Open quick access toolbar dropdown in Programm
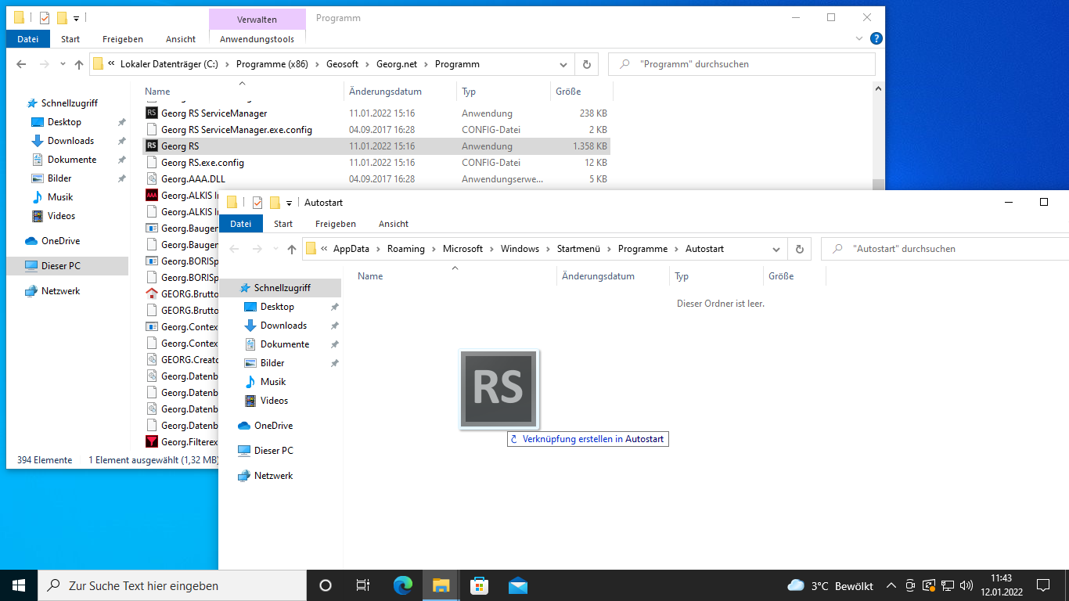 pyautogui.click(x=76, y=18)
